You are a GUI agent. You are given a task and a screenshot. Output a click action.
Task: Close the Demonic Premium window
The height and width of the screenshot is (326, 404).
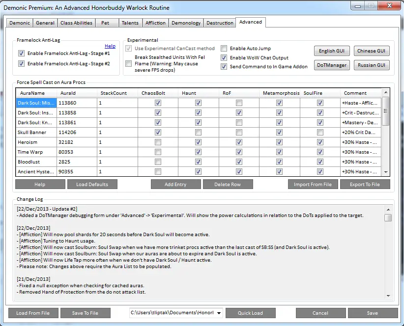389,5
